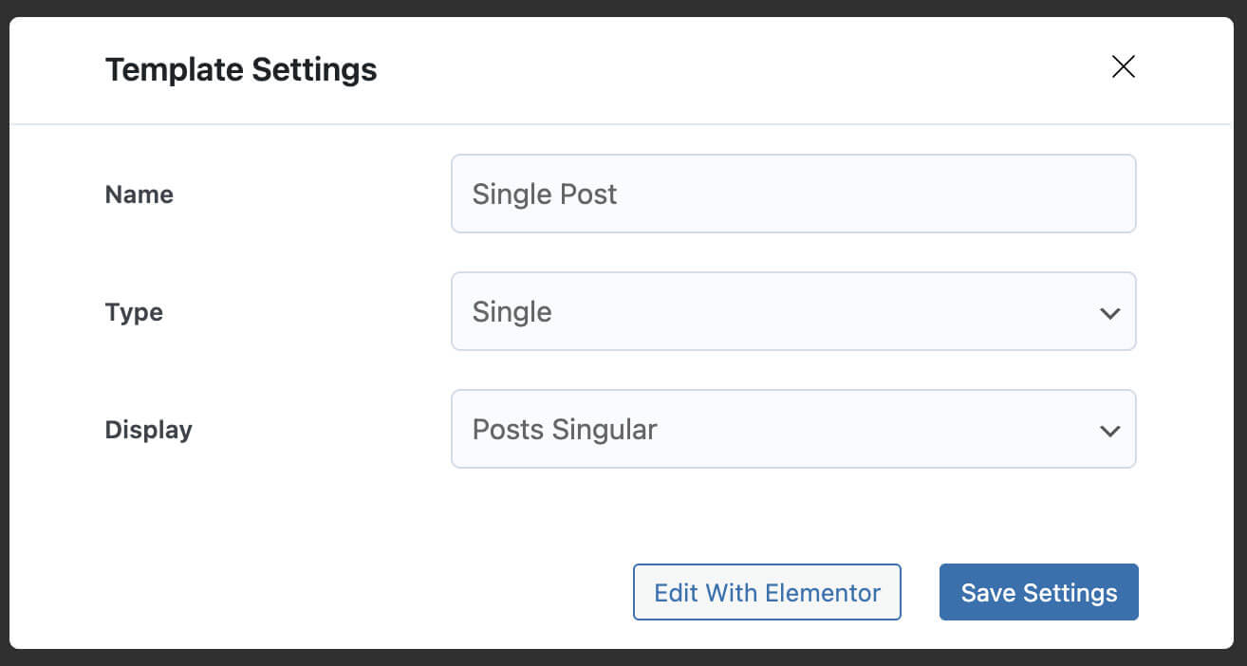Image resolution: width=1247 pixels, height=666 pixels.
Task: Click the chevron arrow in Display dropdown
Action: 1109,431
